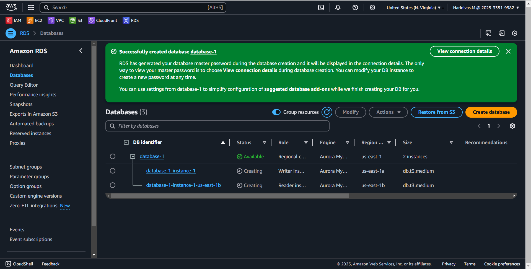Launch CloudShell from the top bar icon
The width and height of the screenshot is (531, 269).
point(321,7)
